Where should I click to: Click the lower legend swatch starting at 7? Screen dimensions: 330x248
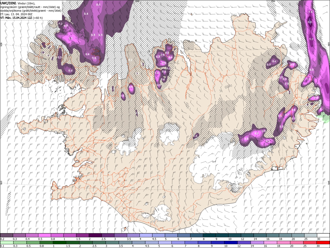(x=191, y=243)
